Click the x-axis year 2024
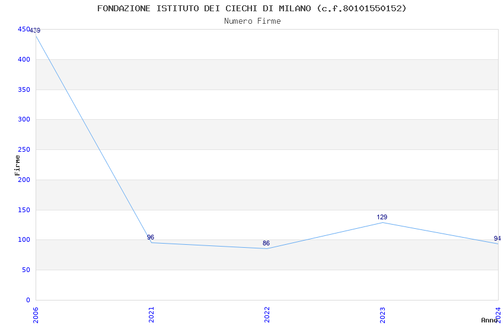The width and height of the screenshot is (504, 326). click(498, 315)
